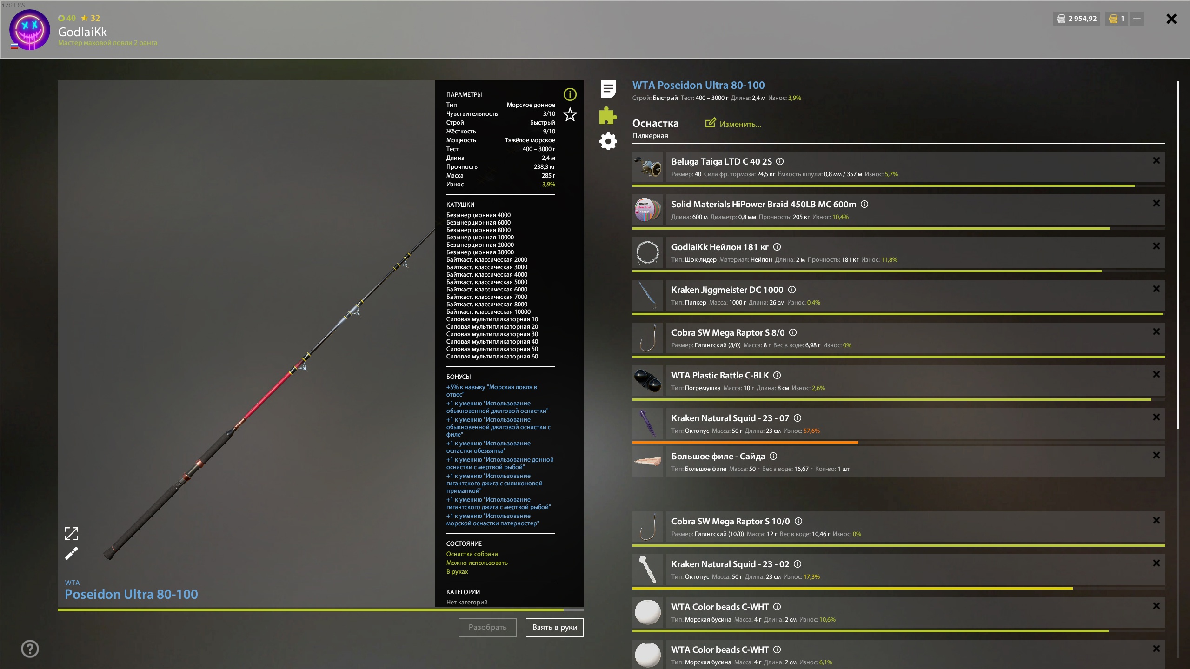The image size is (1190, 669).
Task: Remove Большое филе - Сайда bait
Action: point(1156,455)
